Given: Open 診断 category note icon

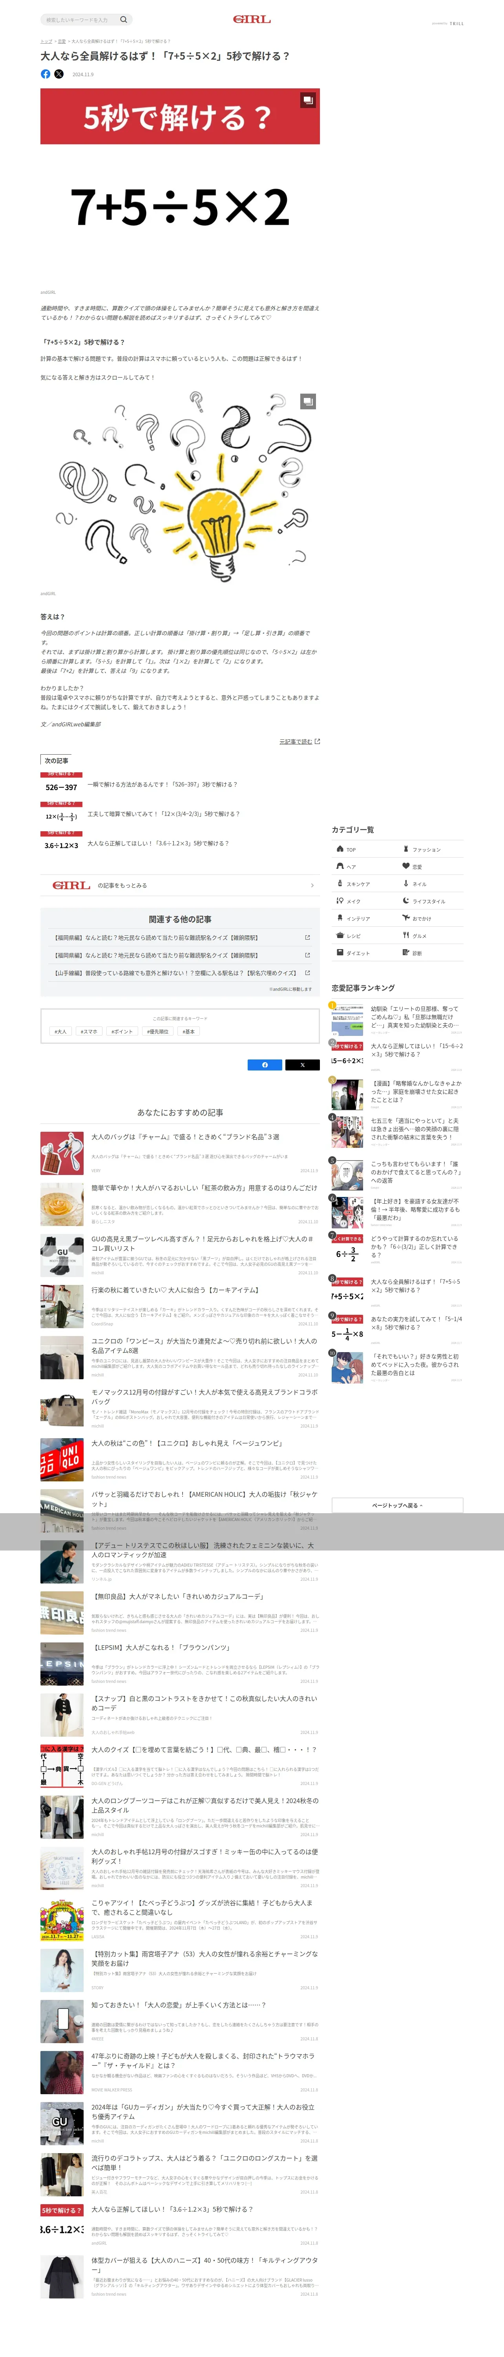Looking at the screenshot, I should (406, 953).
